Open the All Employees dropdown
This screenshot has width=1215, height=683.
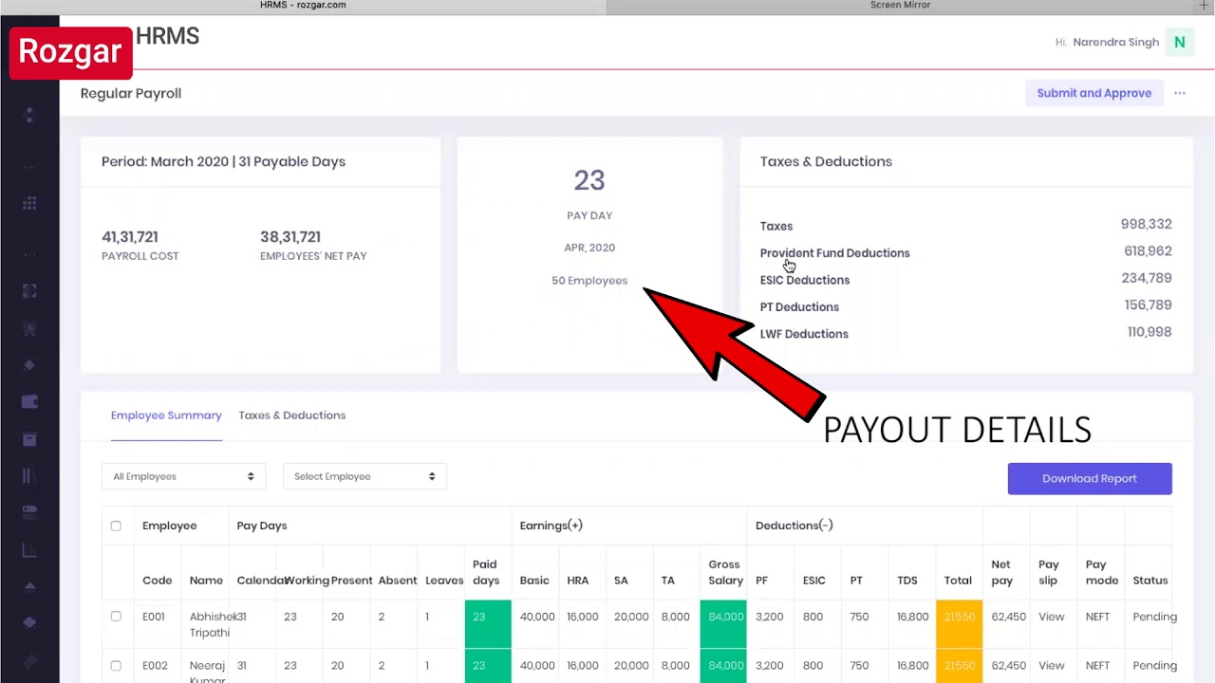[183, 476]
